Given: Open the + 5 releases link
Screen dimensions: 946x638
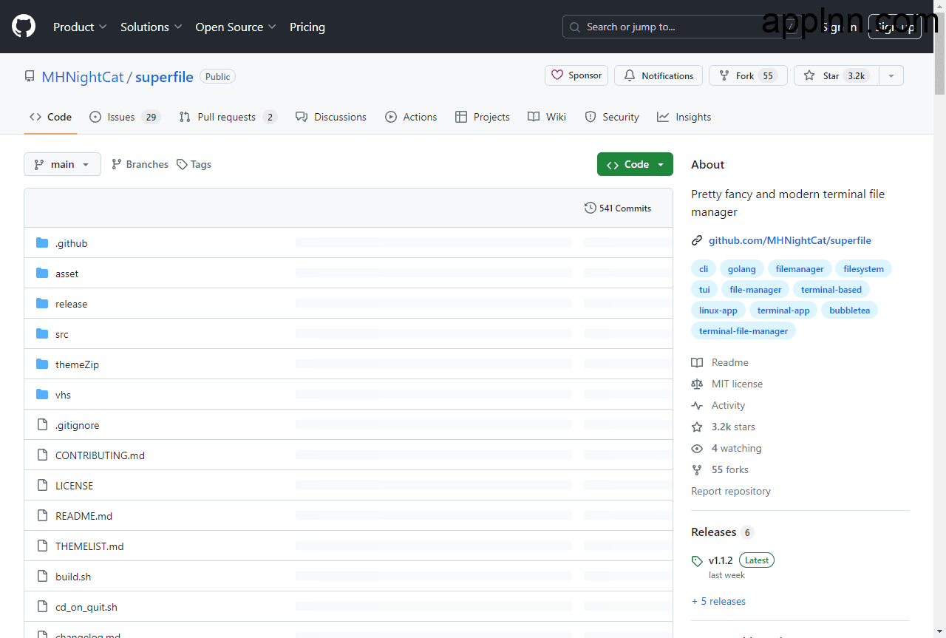Looking at the screenshot, I should coord(718,601).
